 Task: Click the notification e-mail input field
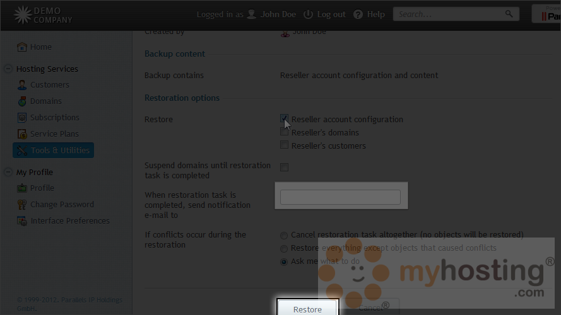coord(340,197)
